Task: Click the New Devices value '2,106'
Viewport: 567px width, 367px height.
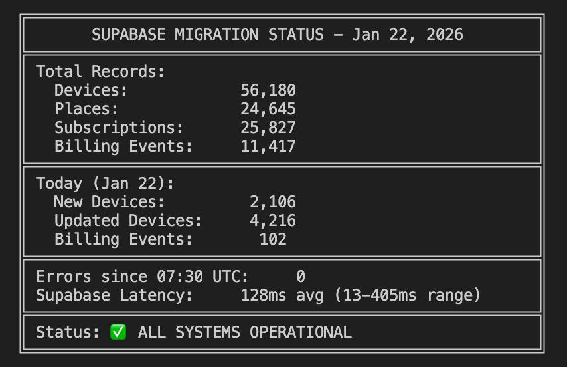Action: tap(273, 202)
